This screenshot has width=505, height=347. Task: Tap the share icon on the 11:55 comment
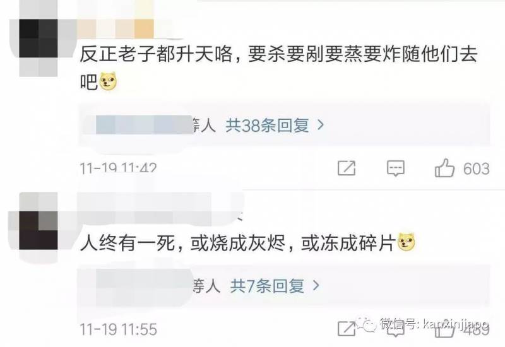click(x=347, y=329)
